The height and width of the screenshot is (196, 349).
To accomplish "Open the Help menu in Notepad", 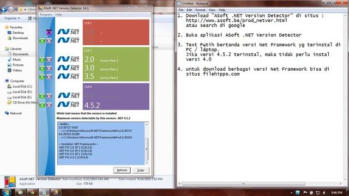I will [x=222, y=10].
